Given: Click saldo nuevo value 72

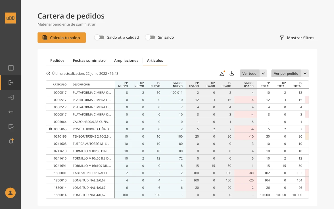Looking at the screenshot, I should point(181,158).
